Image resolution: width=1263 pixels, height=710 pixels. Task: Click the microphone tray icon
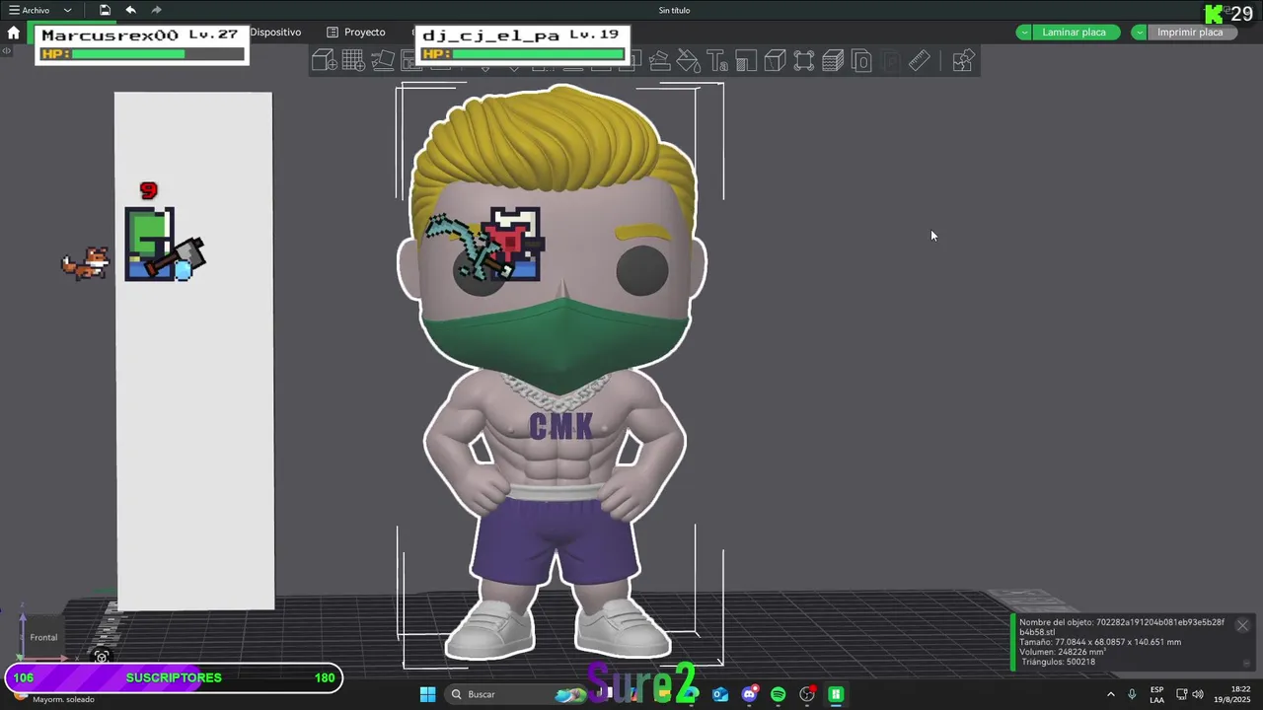pos(1132,694)
